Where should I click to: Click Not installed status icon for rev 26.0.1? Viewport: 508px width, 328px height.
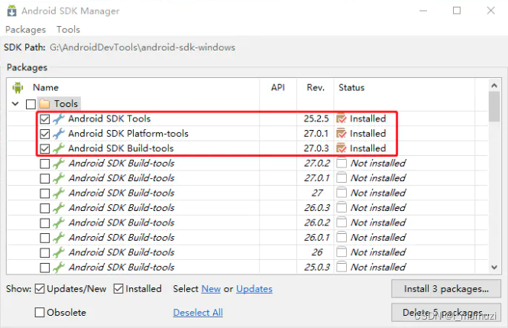pos(341,238)
